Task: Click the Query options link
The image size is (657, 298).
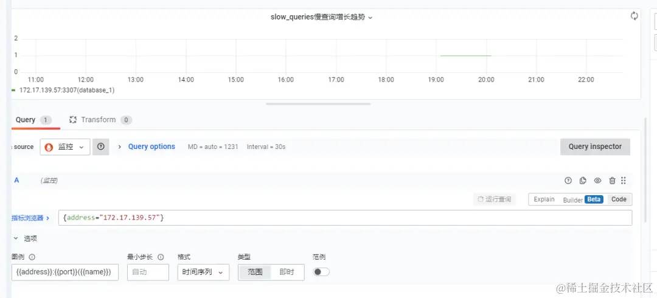Action: (x=151, y=147)
